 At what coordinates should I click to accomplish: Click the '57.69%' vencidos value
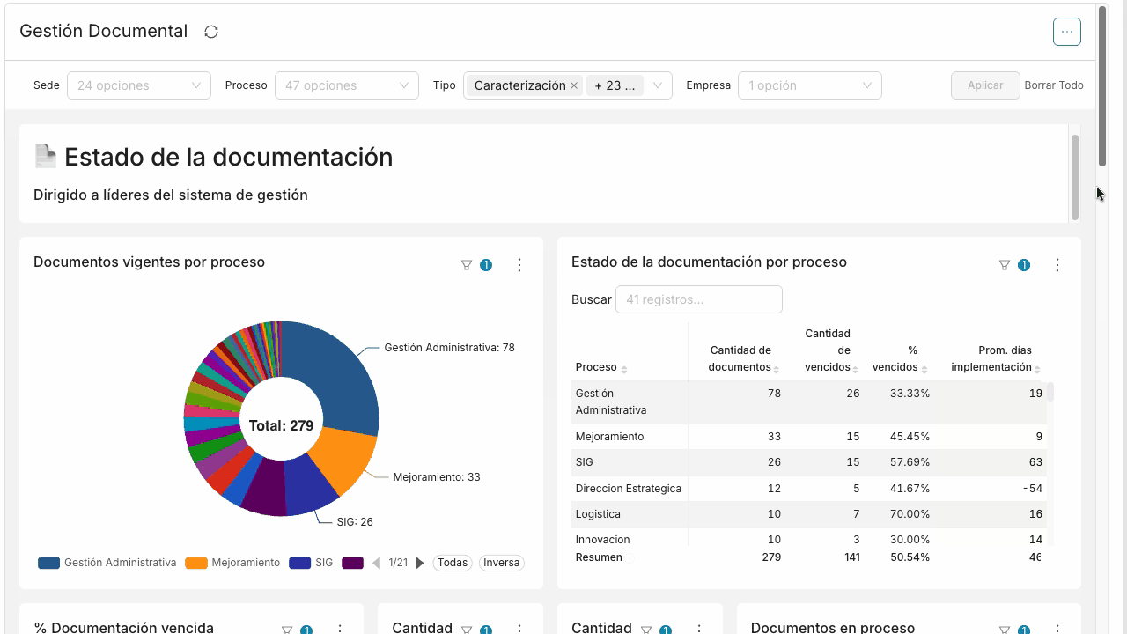910,462
